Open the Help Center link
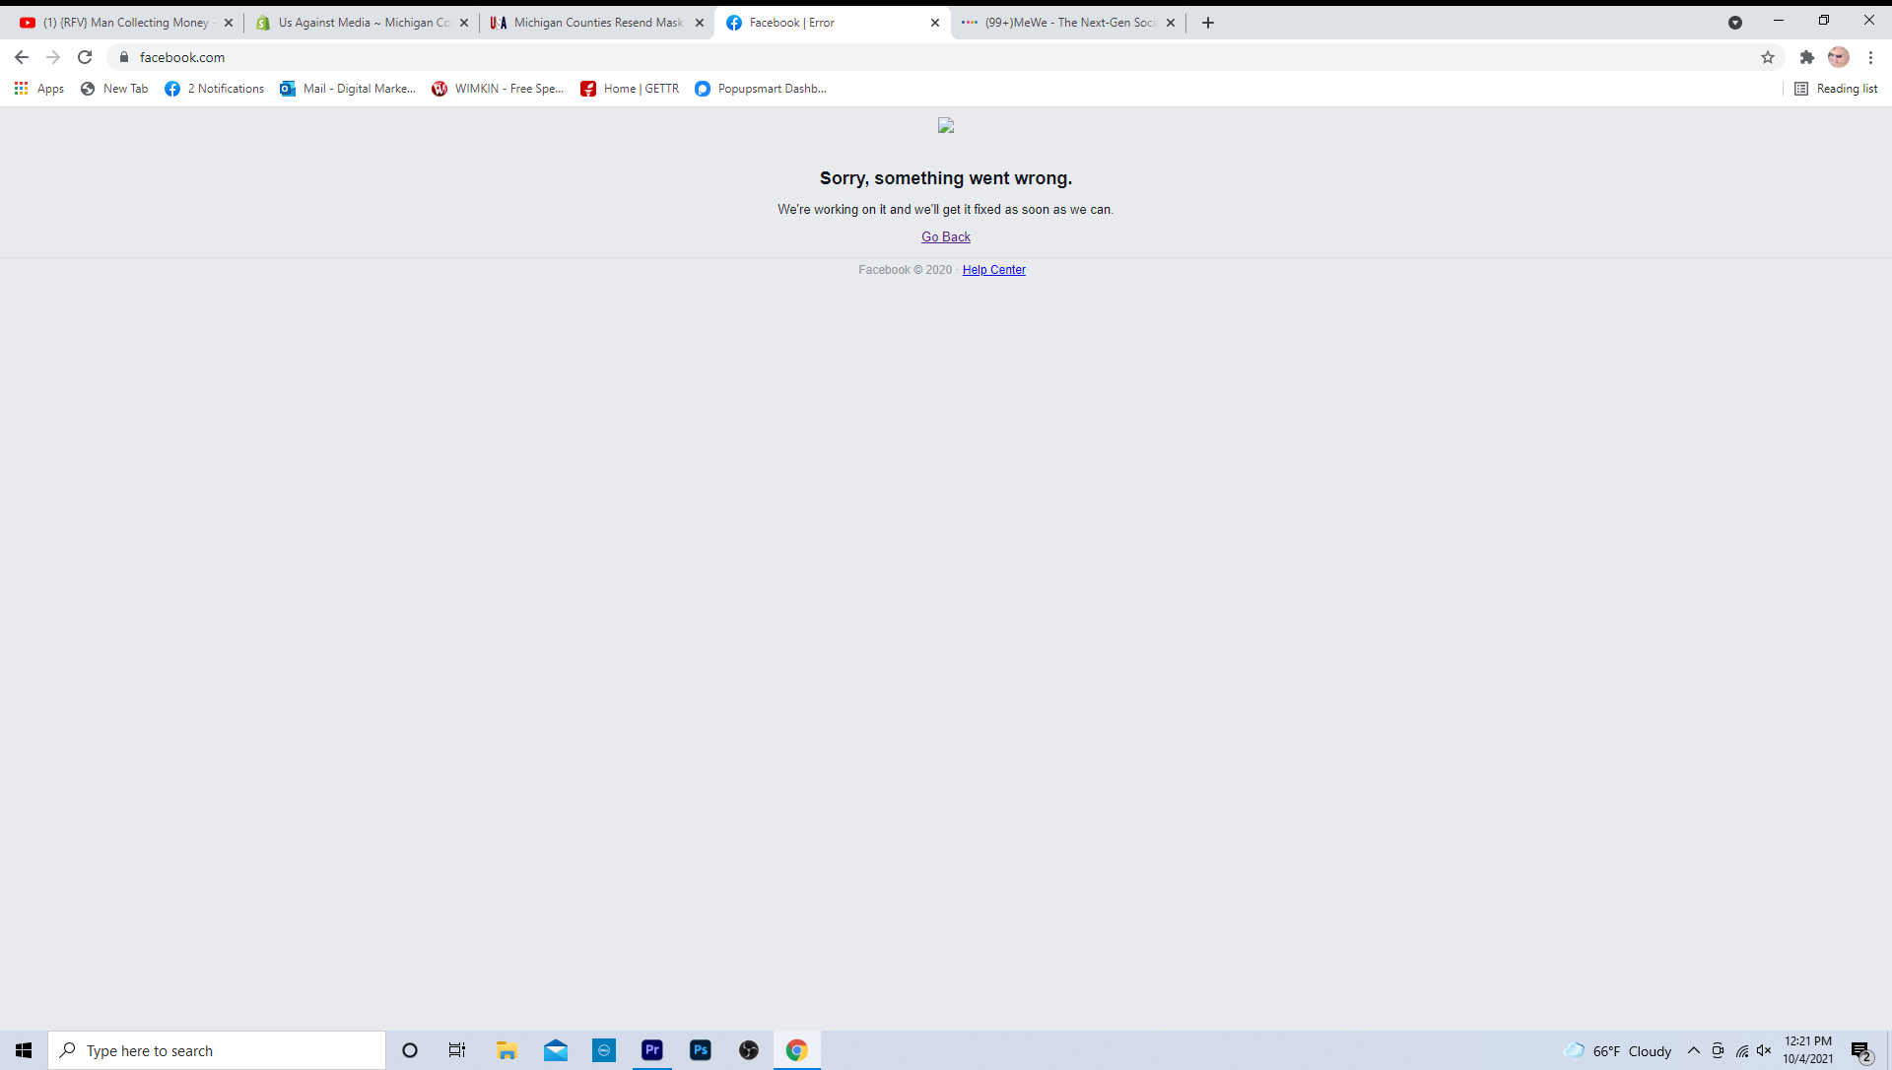The width and height of the screenshot is (1892, 1070). (x=993, y=270)
